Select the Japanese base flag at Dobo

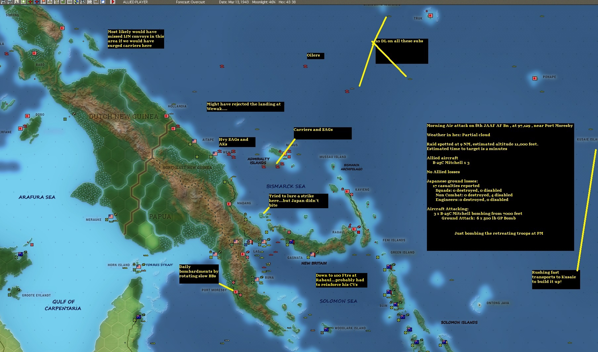pyautogui.click(x=27, y=116)
